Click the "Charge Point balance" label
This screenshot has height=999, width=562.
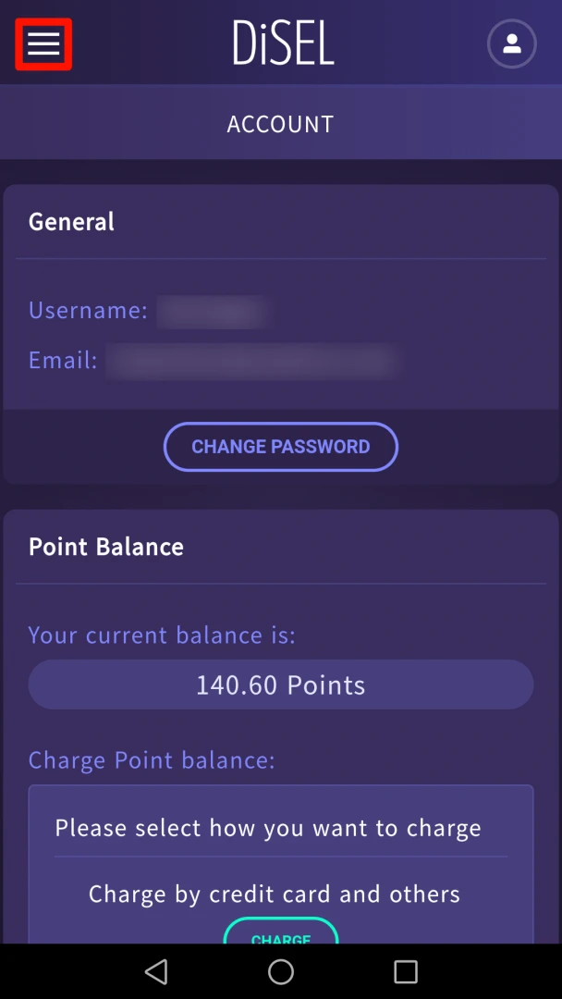coord(152,760)
